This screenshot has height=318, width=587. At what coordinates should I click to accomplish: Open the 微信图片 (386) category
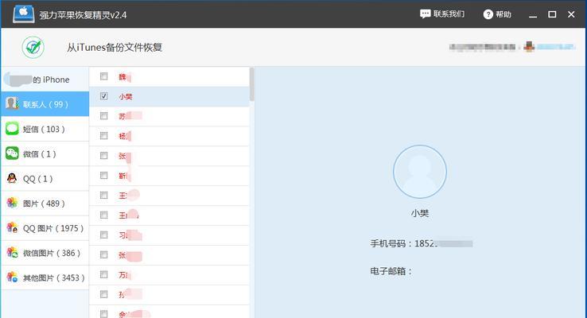(45, 253)
